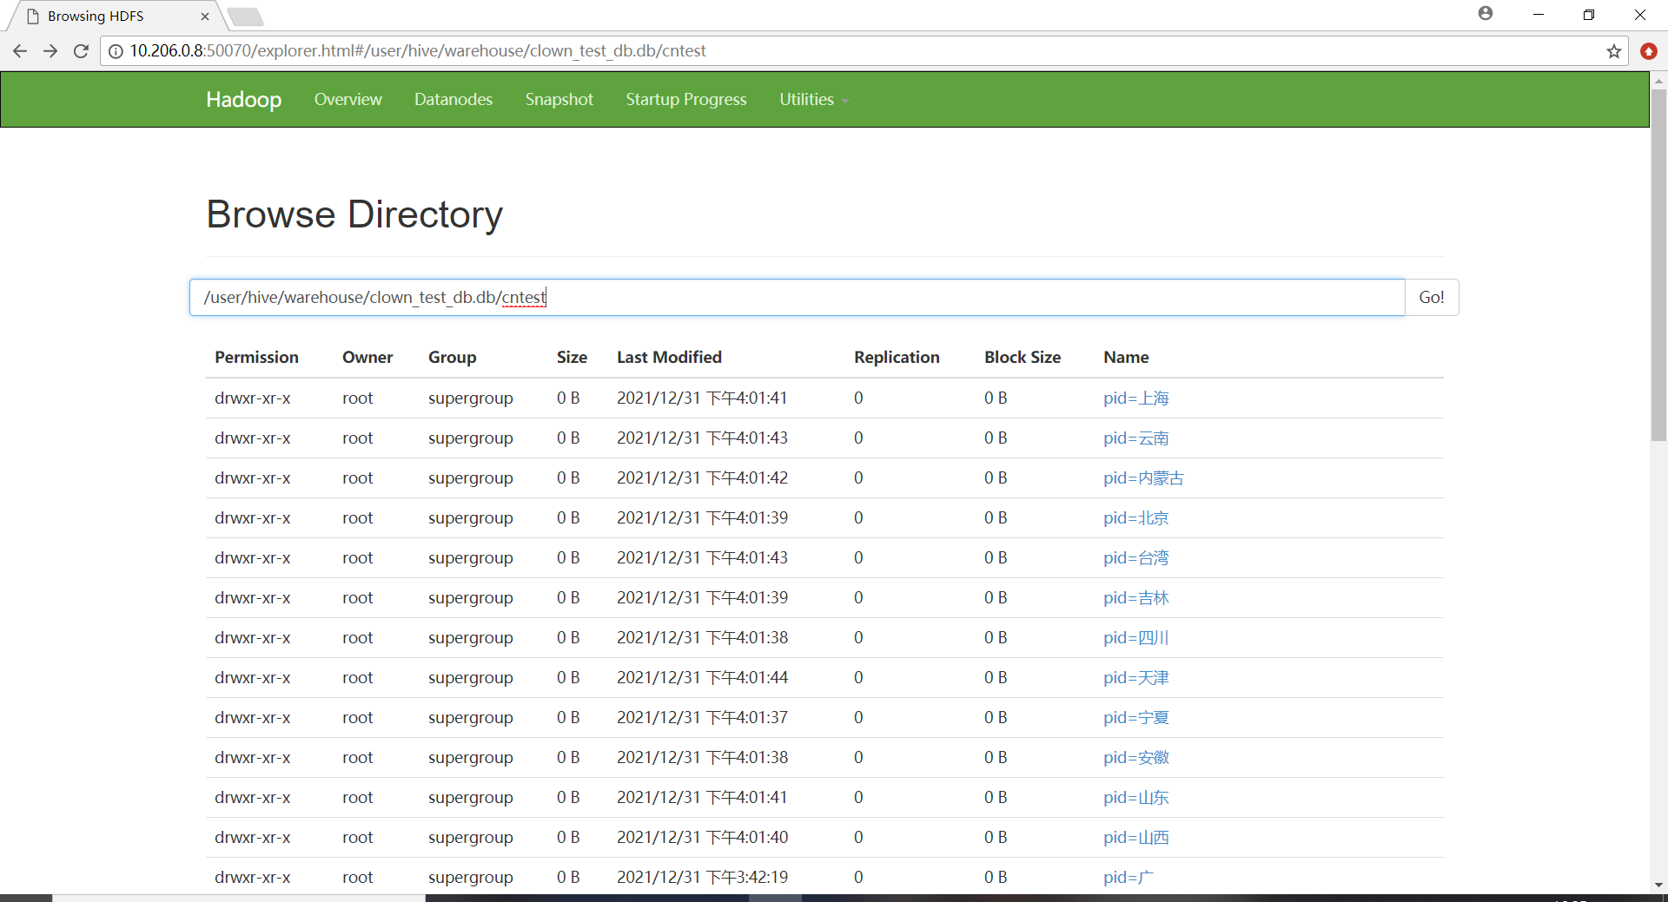This screenshot has height=902, width=1668.
Task: Click the browser forward arrow
Action: pos(50,51)
